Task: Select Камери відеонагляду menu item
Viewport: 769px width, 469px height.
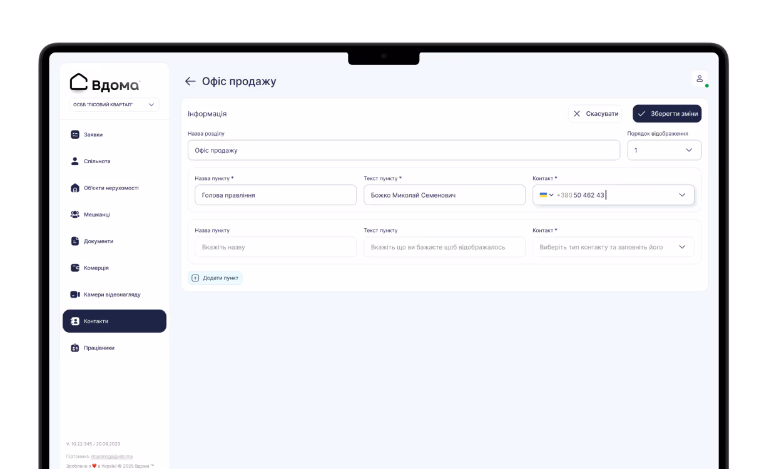Action: click(x=115, y=295)
